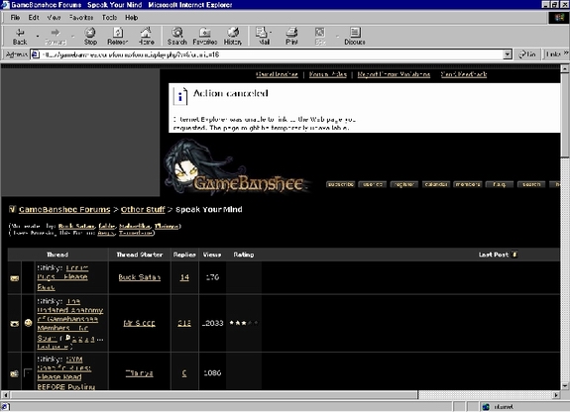
Task: Expand the address bar dropdown
Action: (x=508, y=54)
